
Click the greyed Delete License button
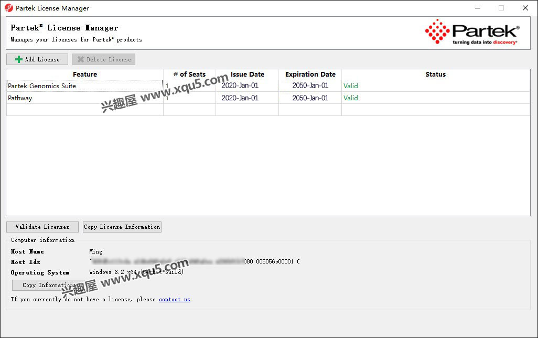point(104,59)
